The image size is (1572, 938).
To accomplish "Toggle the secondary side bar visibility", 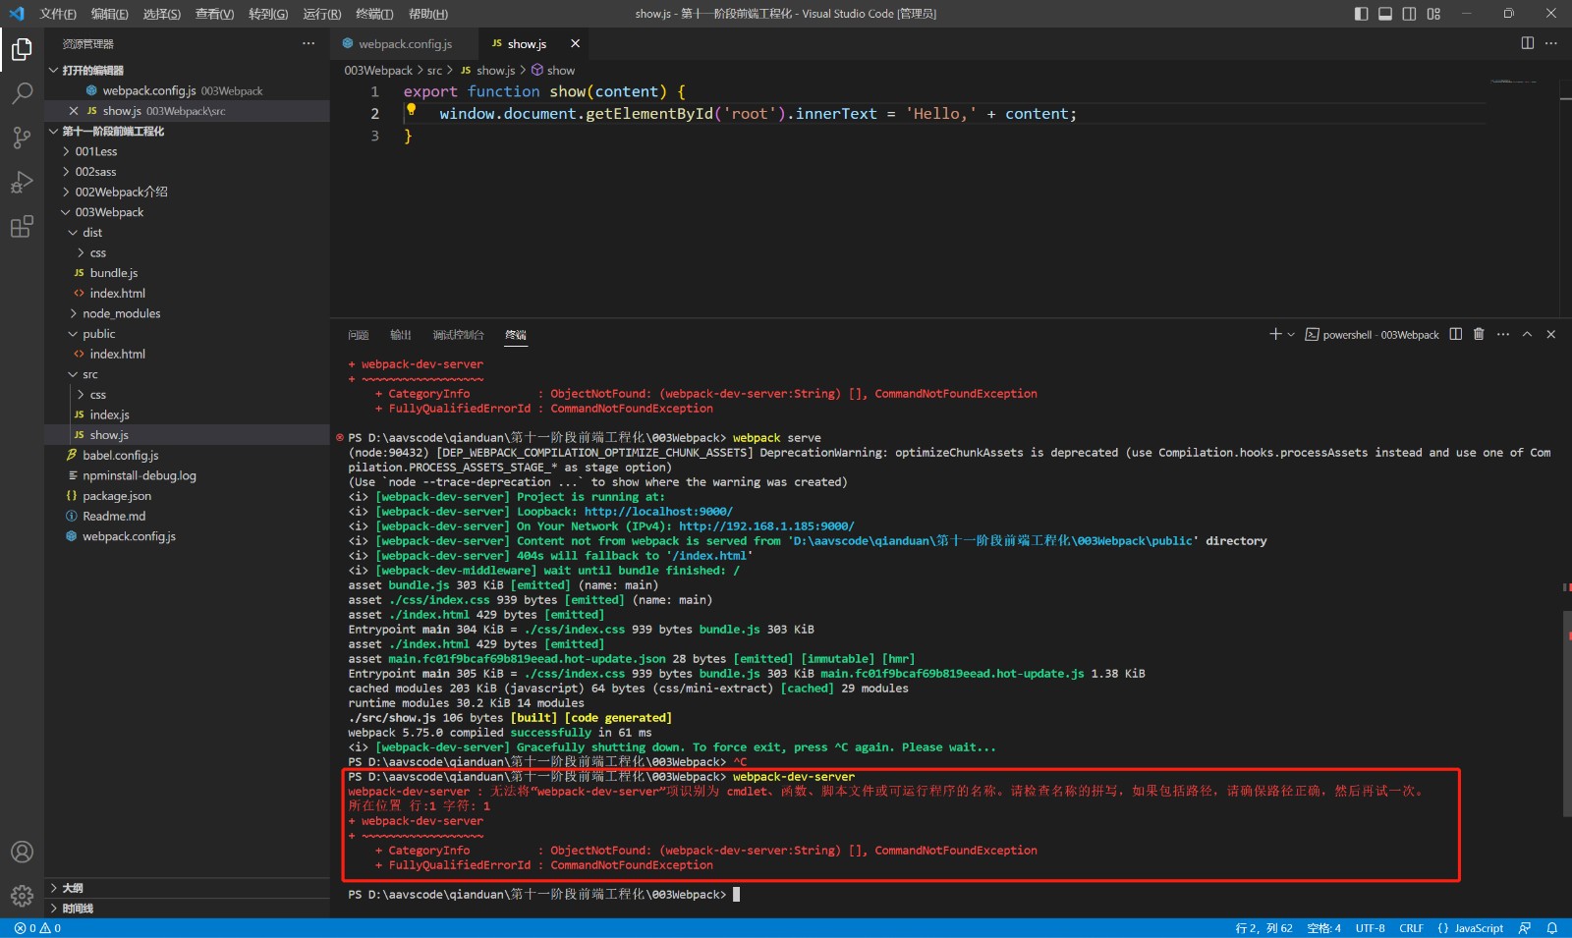I will [1410, 14].
